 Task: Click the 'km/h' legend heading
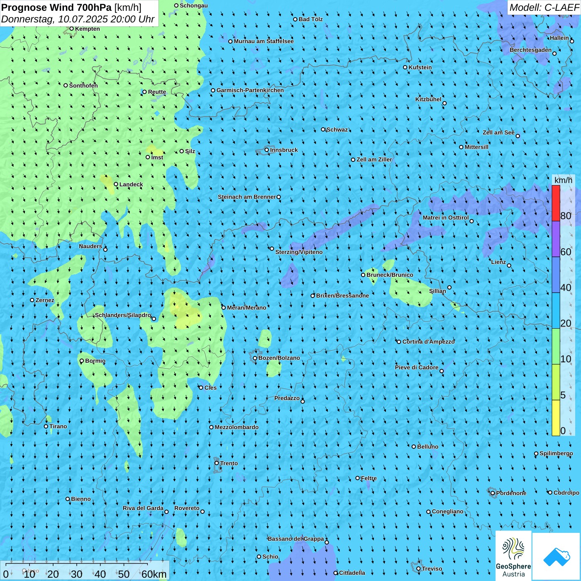(x=563, y=180)
